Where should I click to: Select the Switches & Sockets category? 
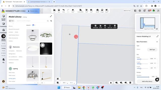pyautogui.click(x=14, y=60)
